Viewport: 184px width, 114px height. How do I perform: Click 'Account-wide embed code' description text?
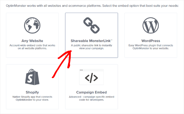(x=32, y=47)
